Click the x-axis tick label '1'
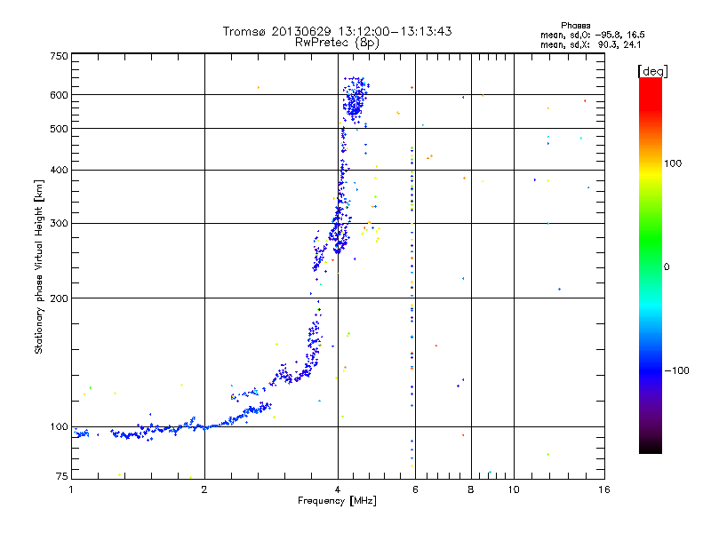Viewport: 711px width, 533px height. click(x=71, y=489)
